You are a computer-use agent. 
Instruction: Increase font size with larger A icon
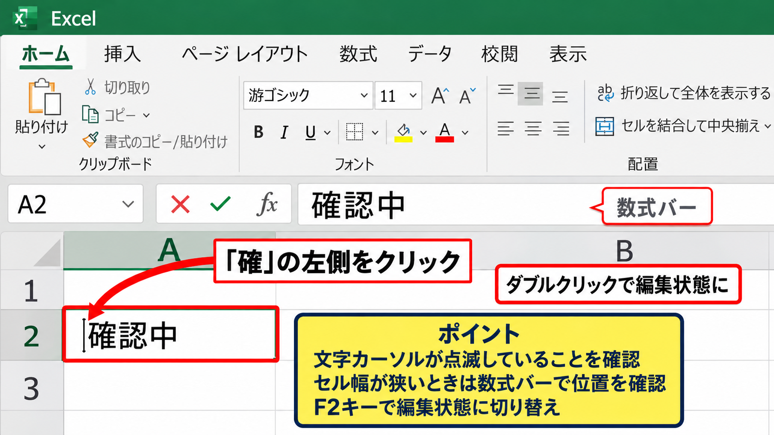pos(440,96)
